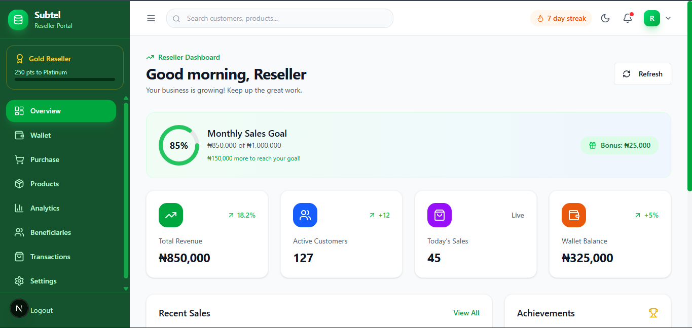Image resolution: width=692 pixels, height=328 pixels.
Task: Click the Live label on Today's Sales
Action: 518,215
